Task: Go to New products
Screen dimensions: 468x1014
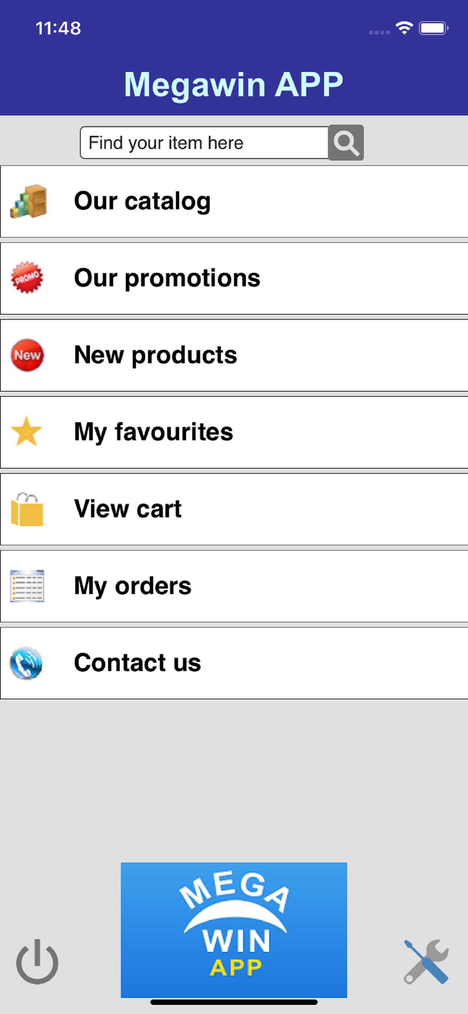Action: pos(156,355)
